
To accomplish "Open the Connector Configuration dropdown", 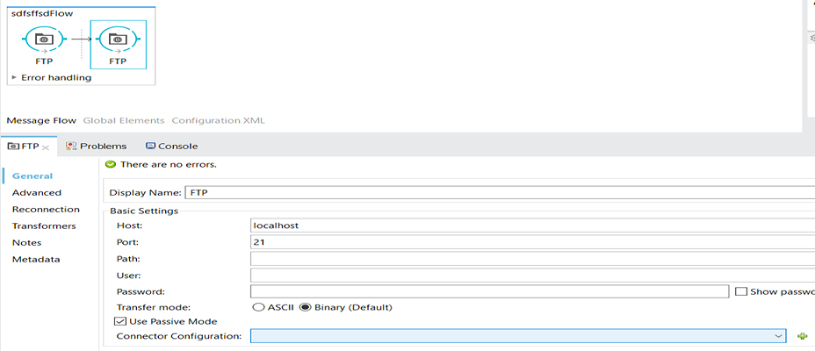I will coord(778,336).
